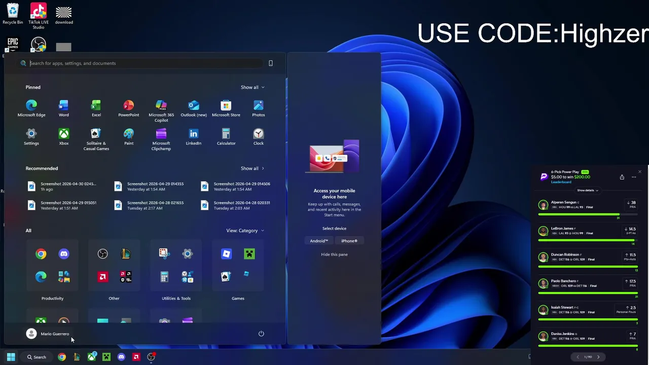Open Recycle Bin on the desktop
The width and height of the screenshot is (649, 365).
pyautogui.click(x=13, y=14)
